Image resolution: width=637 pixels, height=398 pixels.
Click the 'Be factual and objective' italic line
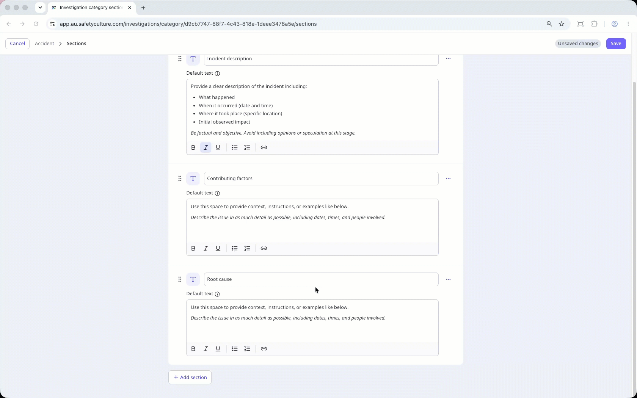(273, 133)
